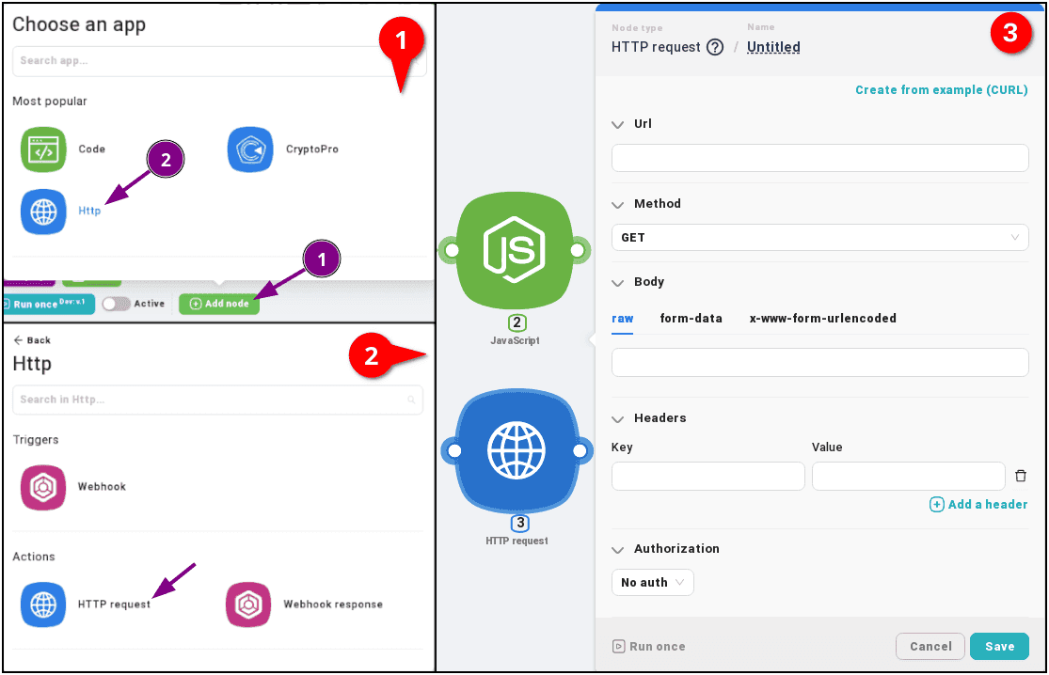Click the Save button
1049x675 pixels.
click(x=999, y=647)
